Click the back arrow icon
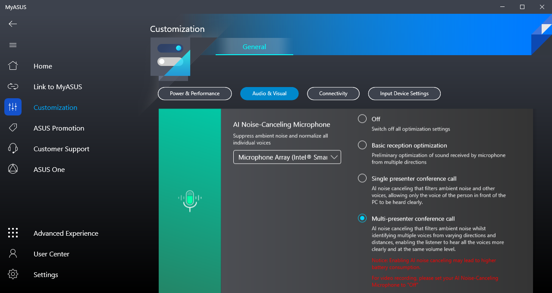Image resolution: width=552 pixels, height=293 pixels. coord(13,24)
